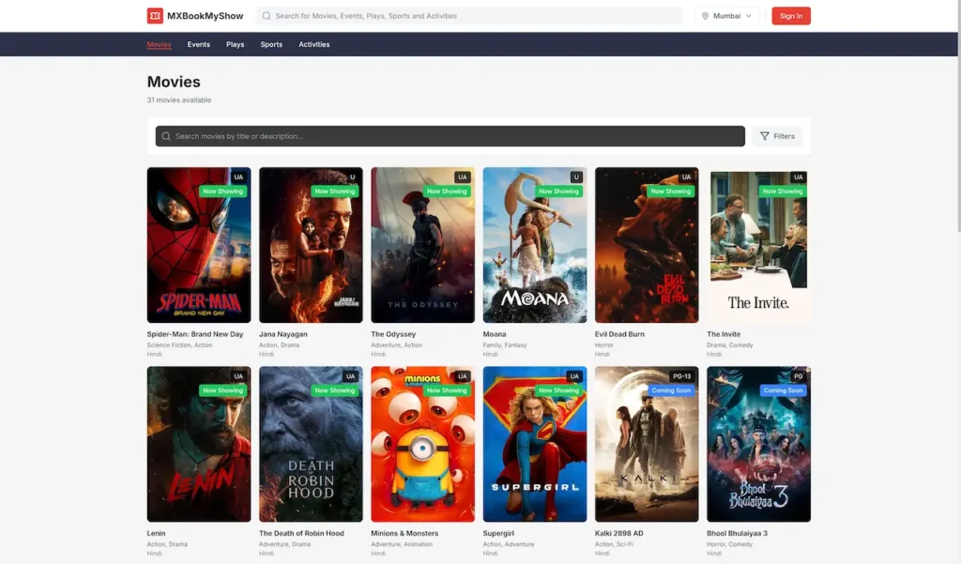This screenshot has width=961, height=564.
Task: Click the header search field for movies and events
Action: click(469, 16)
